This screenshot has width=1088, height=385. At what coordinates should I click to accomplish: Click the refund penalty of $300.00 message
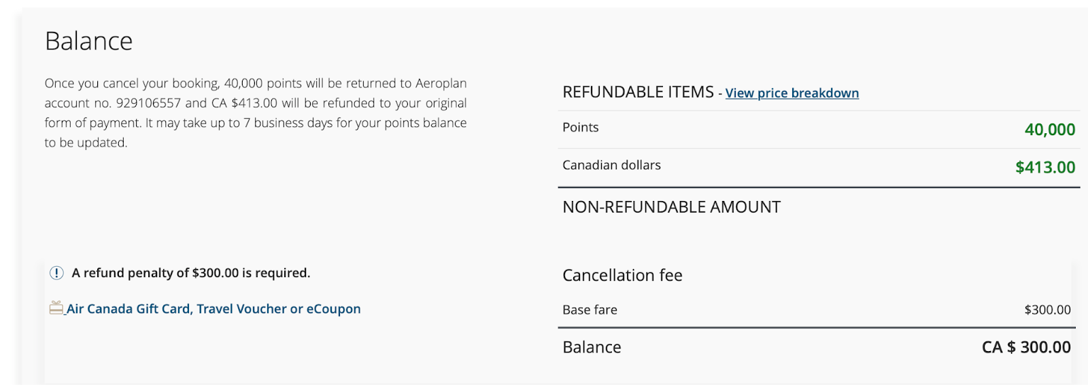click(x=190, y=273)
